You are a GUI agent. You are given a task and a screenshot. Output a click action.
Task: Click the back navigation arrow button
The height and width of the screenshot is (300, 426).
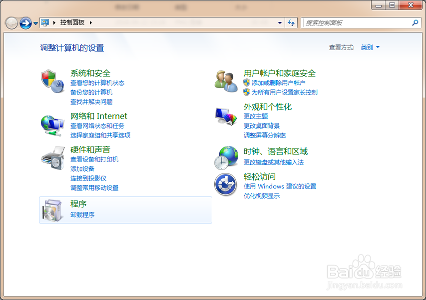click(x=11, y=23)
